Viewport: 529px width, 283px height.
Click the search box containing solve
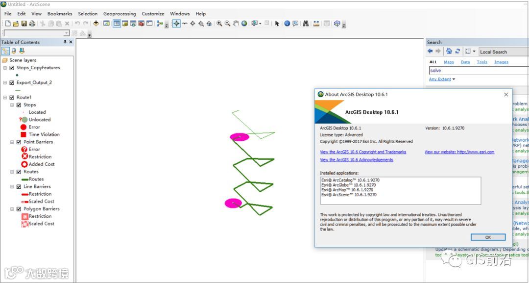(479, 70)
